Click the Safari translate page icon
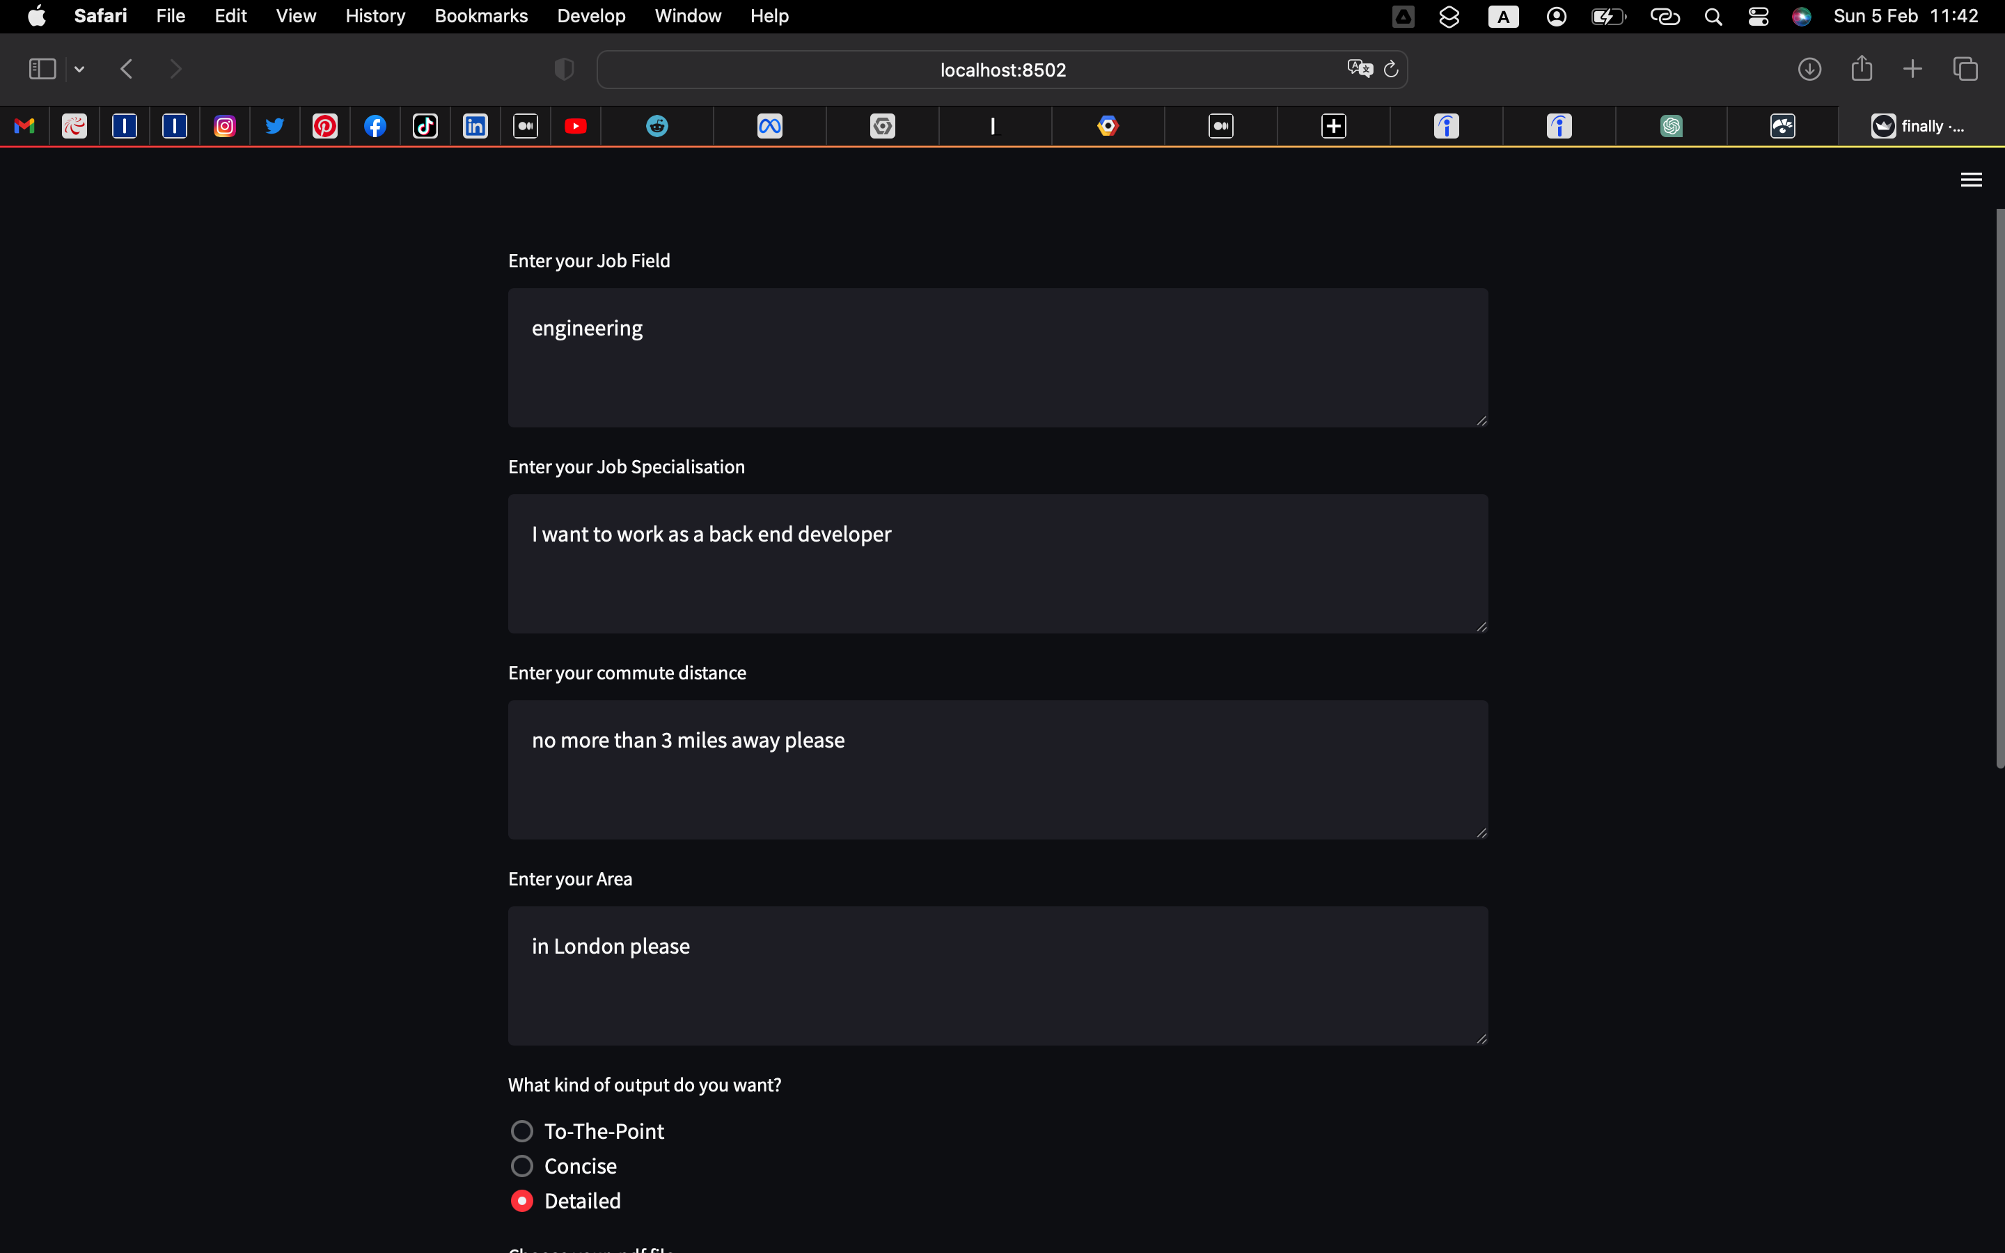The height and width of the screenshot is (1253, 2005). (1359, 69)
